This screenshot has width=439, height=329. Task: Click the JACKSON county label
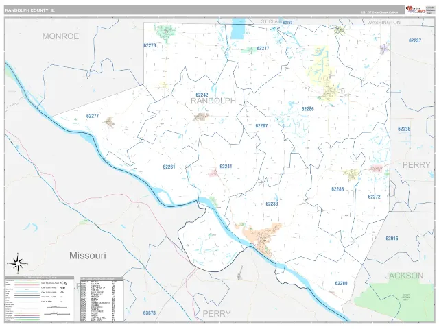click(404, 276)
